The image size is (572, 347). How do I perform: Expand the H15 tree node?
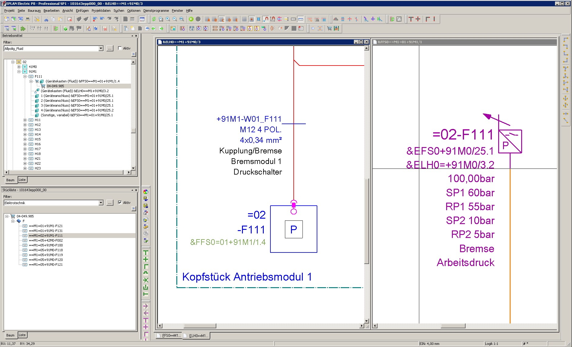pyautogui.click(x=25, y=139)
